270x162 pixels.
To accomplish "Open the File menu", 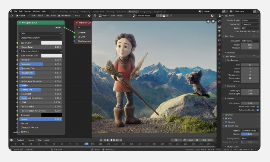I will click(15, 11).
